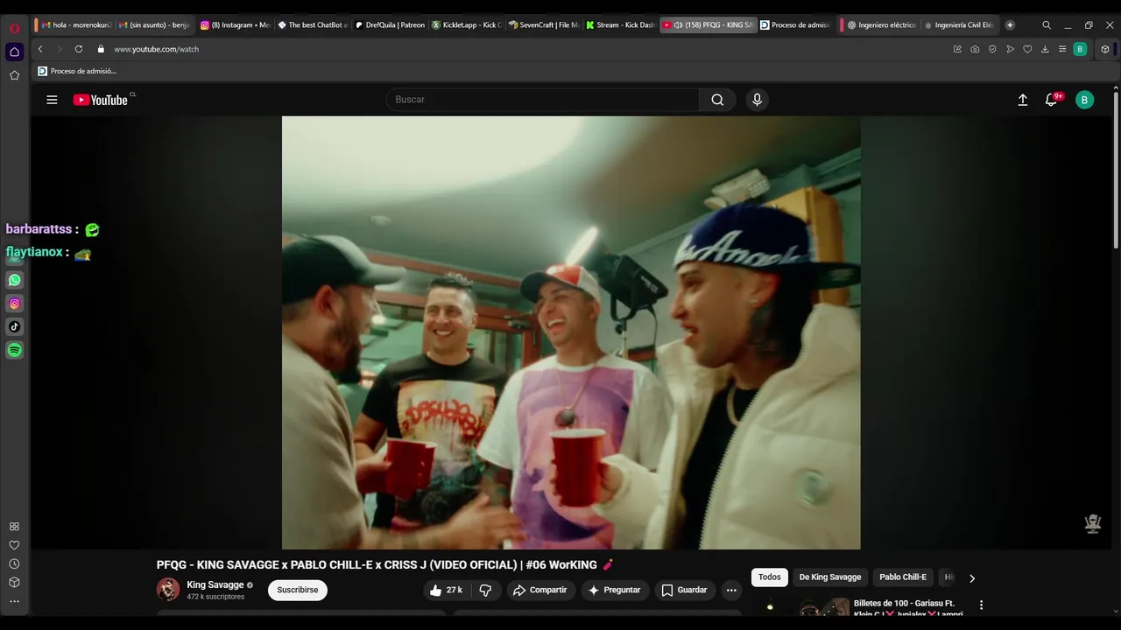This screenshot has width=1121, height=630.
Task: Open browser tab search magnifier
Action: click(1047, 25)
